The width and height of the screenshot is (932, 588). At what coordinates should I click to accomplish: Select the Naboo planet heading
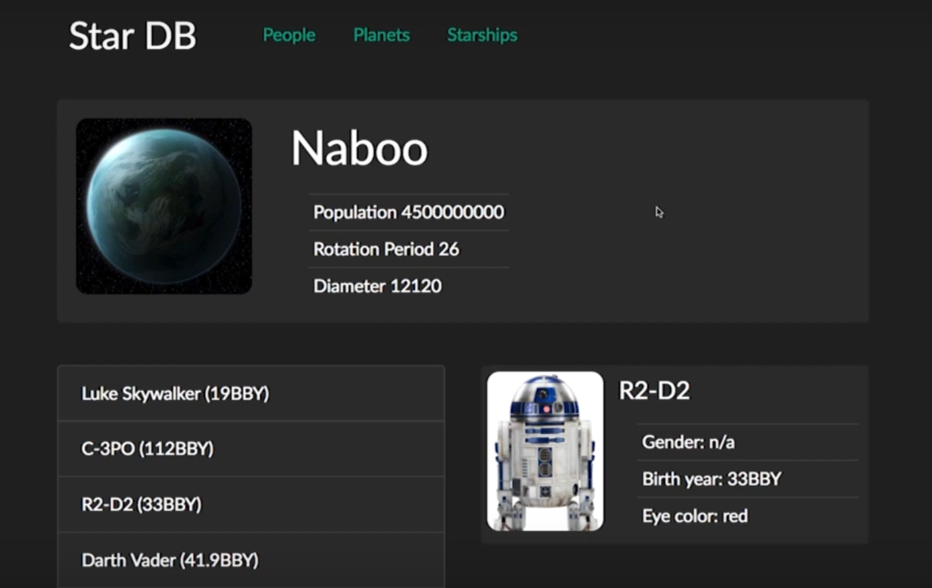pos(359,149)
